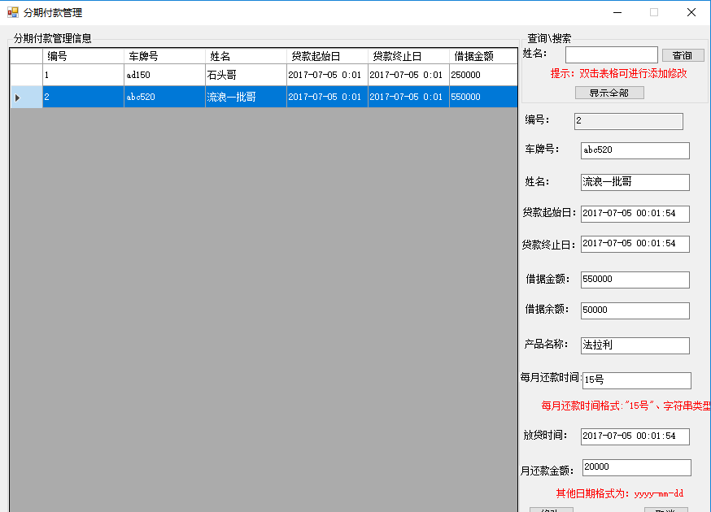Close the 分期付款管理 window
The image size is (711, 512).
(x=691, y=12)
